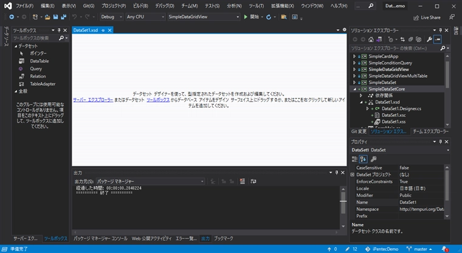Open the 表示(V) menu

69,6
